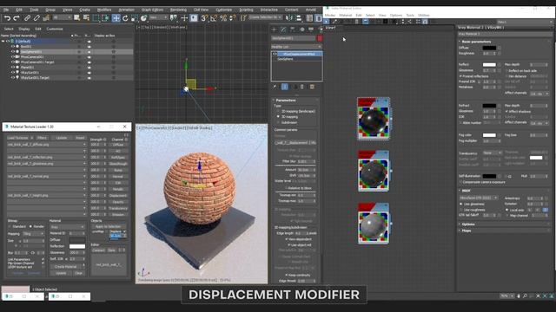
Task: Click the Undo arrow in main toolbar
Action: point(7,17)
